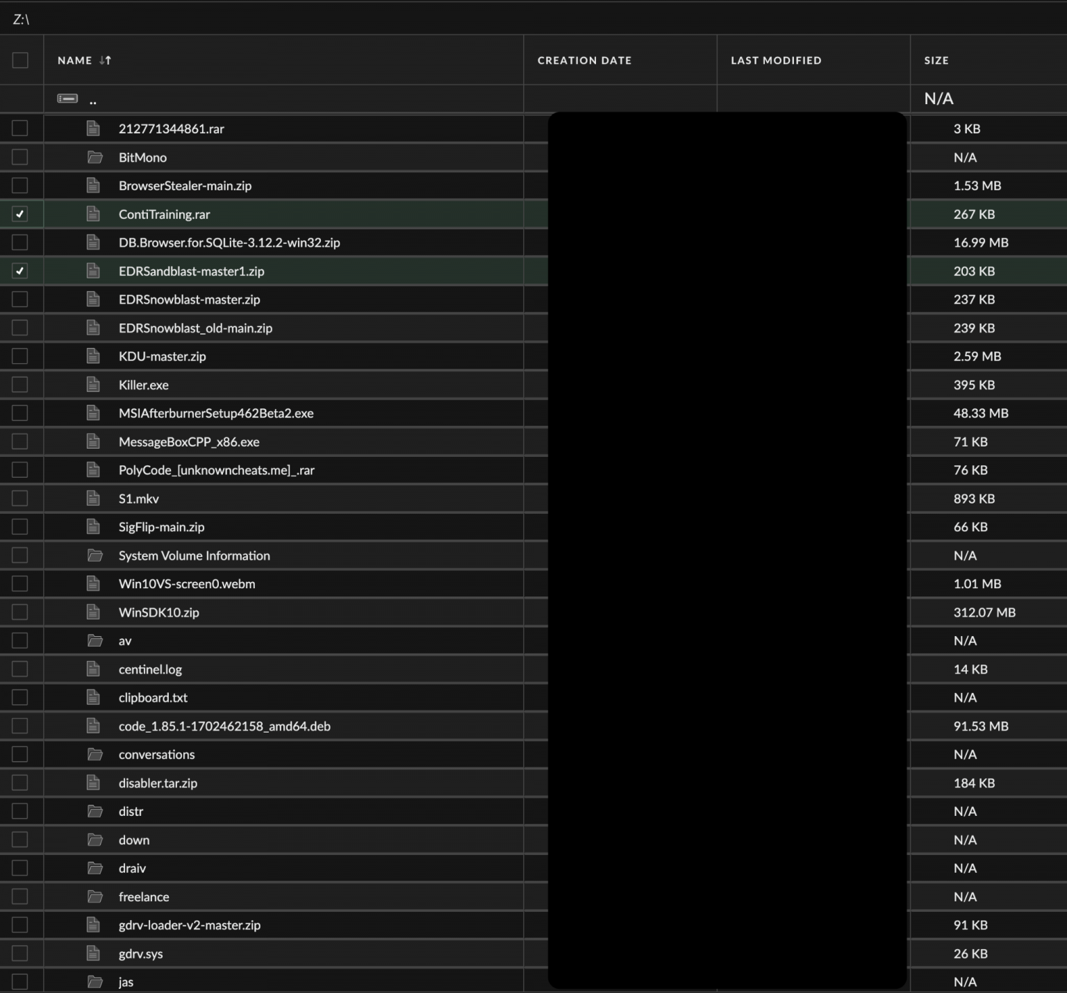This screenshot has width=1067, height=993.
Task: Sort files by SIZE column header
Action: pyautogui.click(x=936, y=60)
